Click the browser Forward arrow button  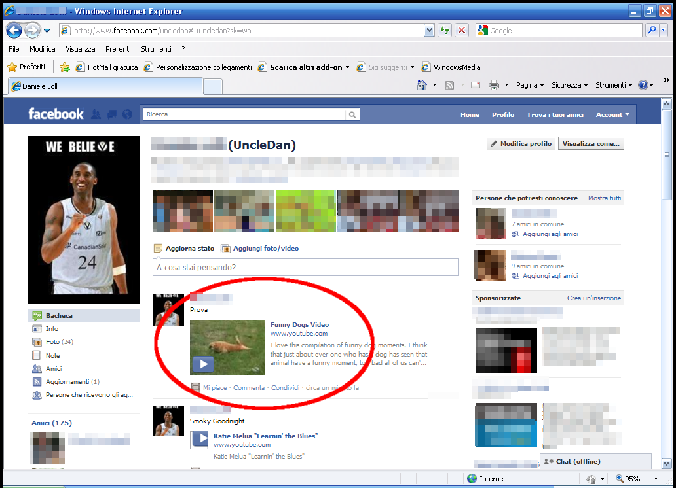pyautogui.click(x=32, y=31)
